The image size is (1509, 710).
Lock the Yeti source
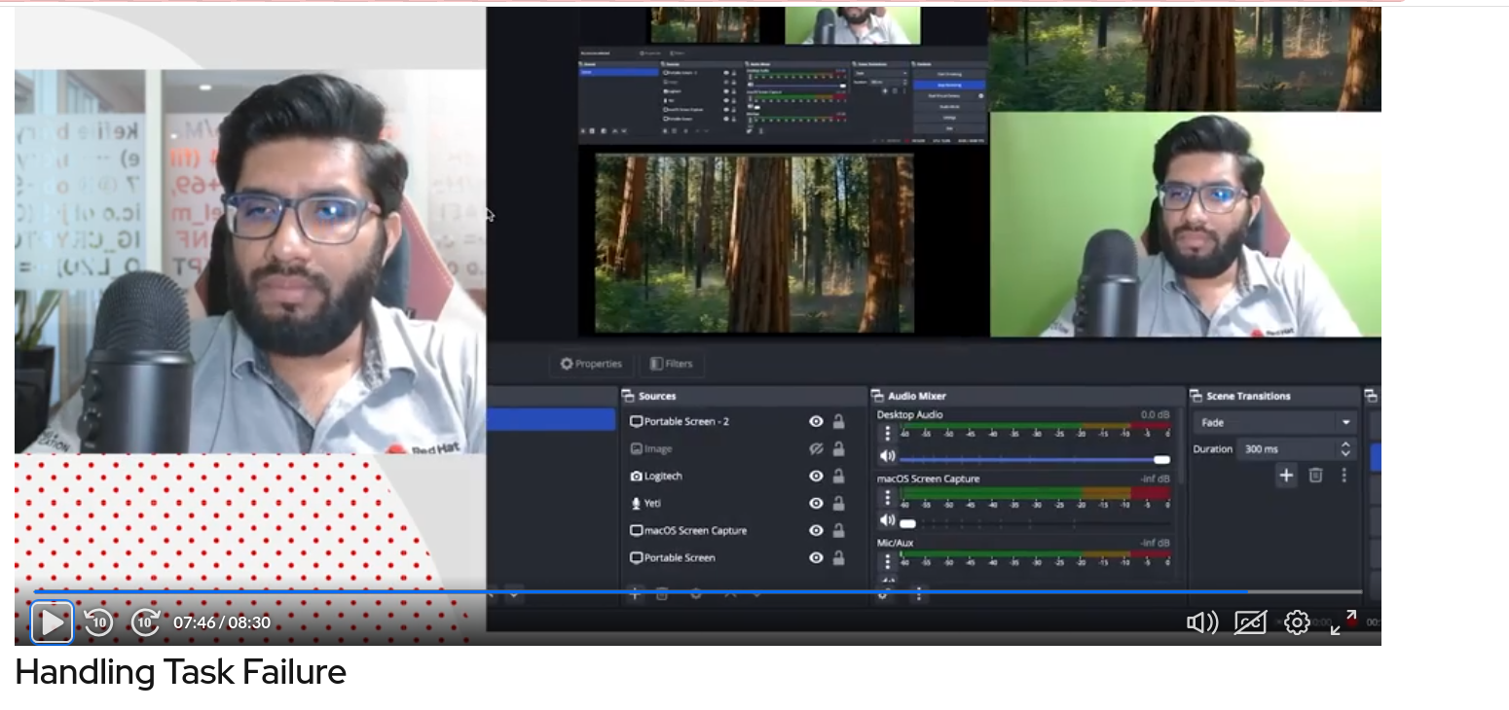(x=838, y=503)
